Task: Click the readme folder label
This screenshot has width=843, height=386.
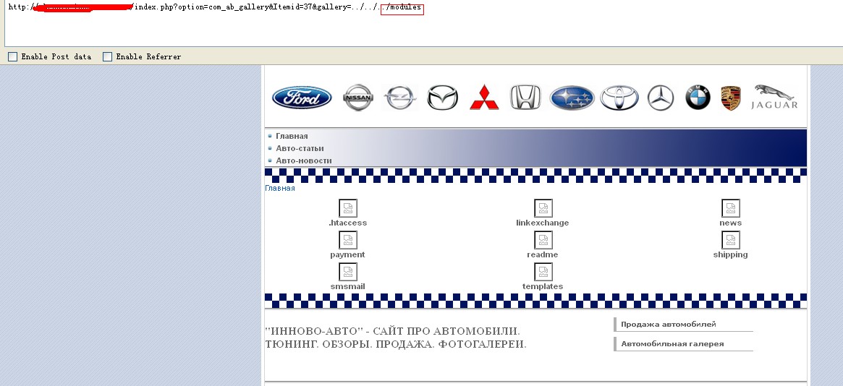Action: (x=543, y=254)
